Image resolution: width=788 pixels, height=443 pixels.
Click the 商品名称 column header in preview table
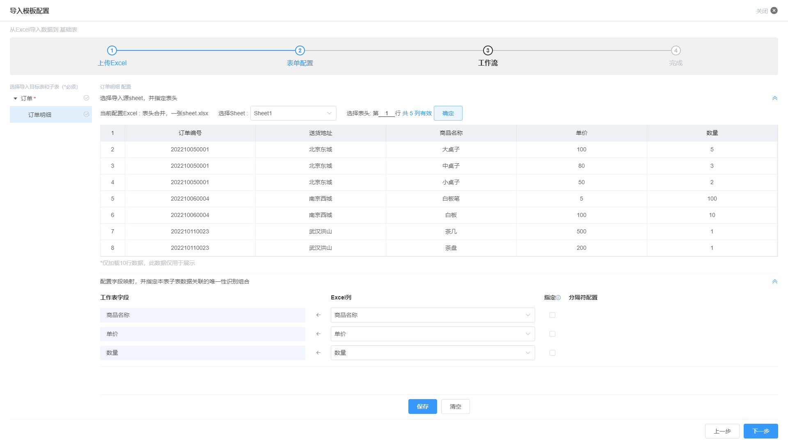point(451,133)
